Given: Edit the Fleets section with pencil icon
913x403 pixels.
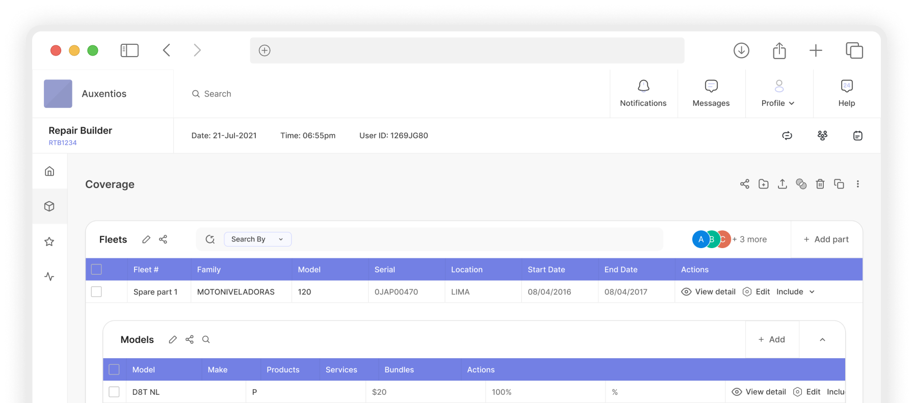Looking at the screenshot, I should [146, 239].
